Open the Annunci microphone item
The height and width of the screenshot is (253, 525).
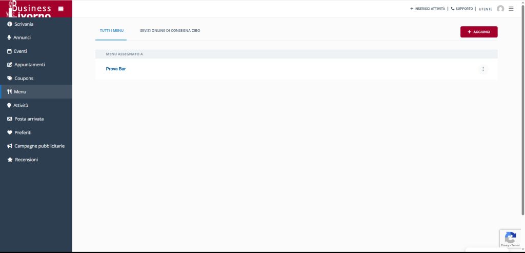(22, 37)
